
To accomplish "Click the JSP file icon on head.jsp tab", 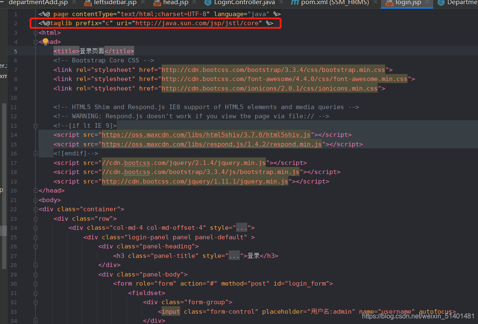I will (x=157, y=3).
